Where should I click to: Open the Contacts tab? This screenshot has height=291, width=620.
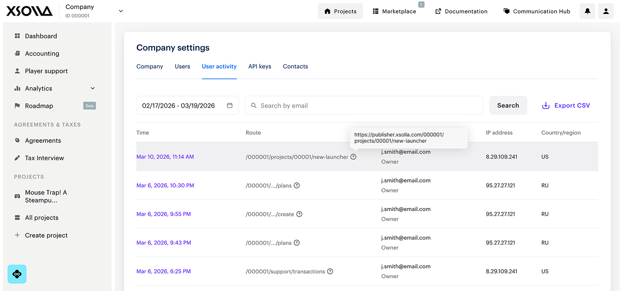[x=295, y=67]
